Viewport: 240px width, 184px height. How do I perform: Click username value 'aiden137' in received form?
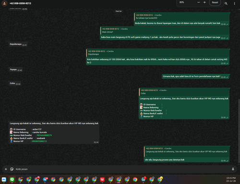(37, 129)
